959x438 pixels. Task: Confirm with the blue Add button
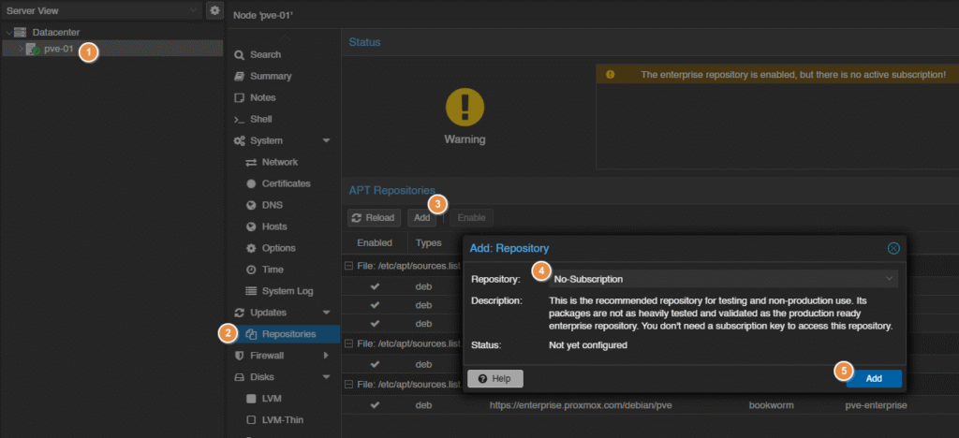(873, 378)
